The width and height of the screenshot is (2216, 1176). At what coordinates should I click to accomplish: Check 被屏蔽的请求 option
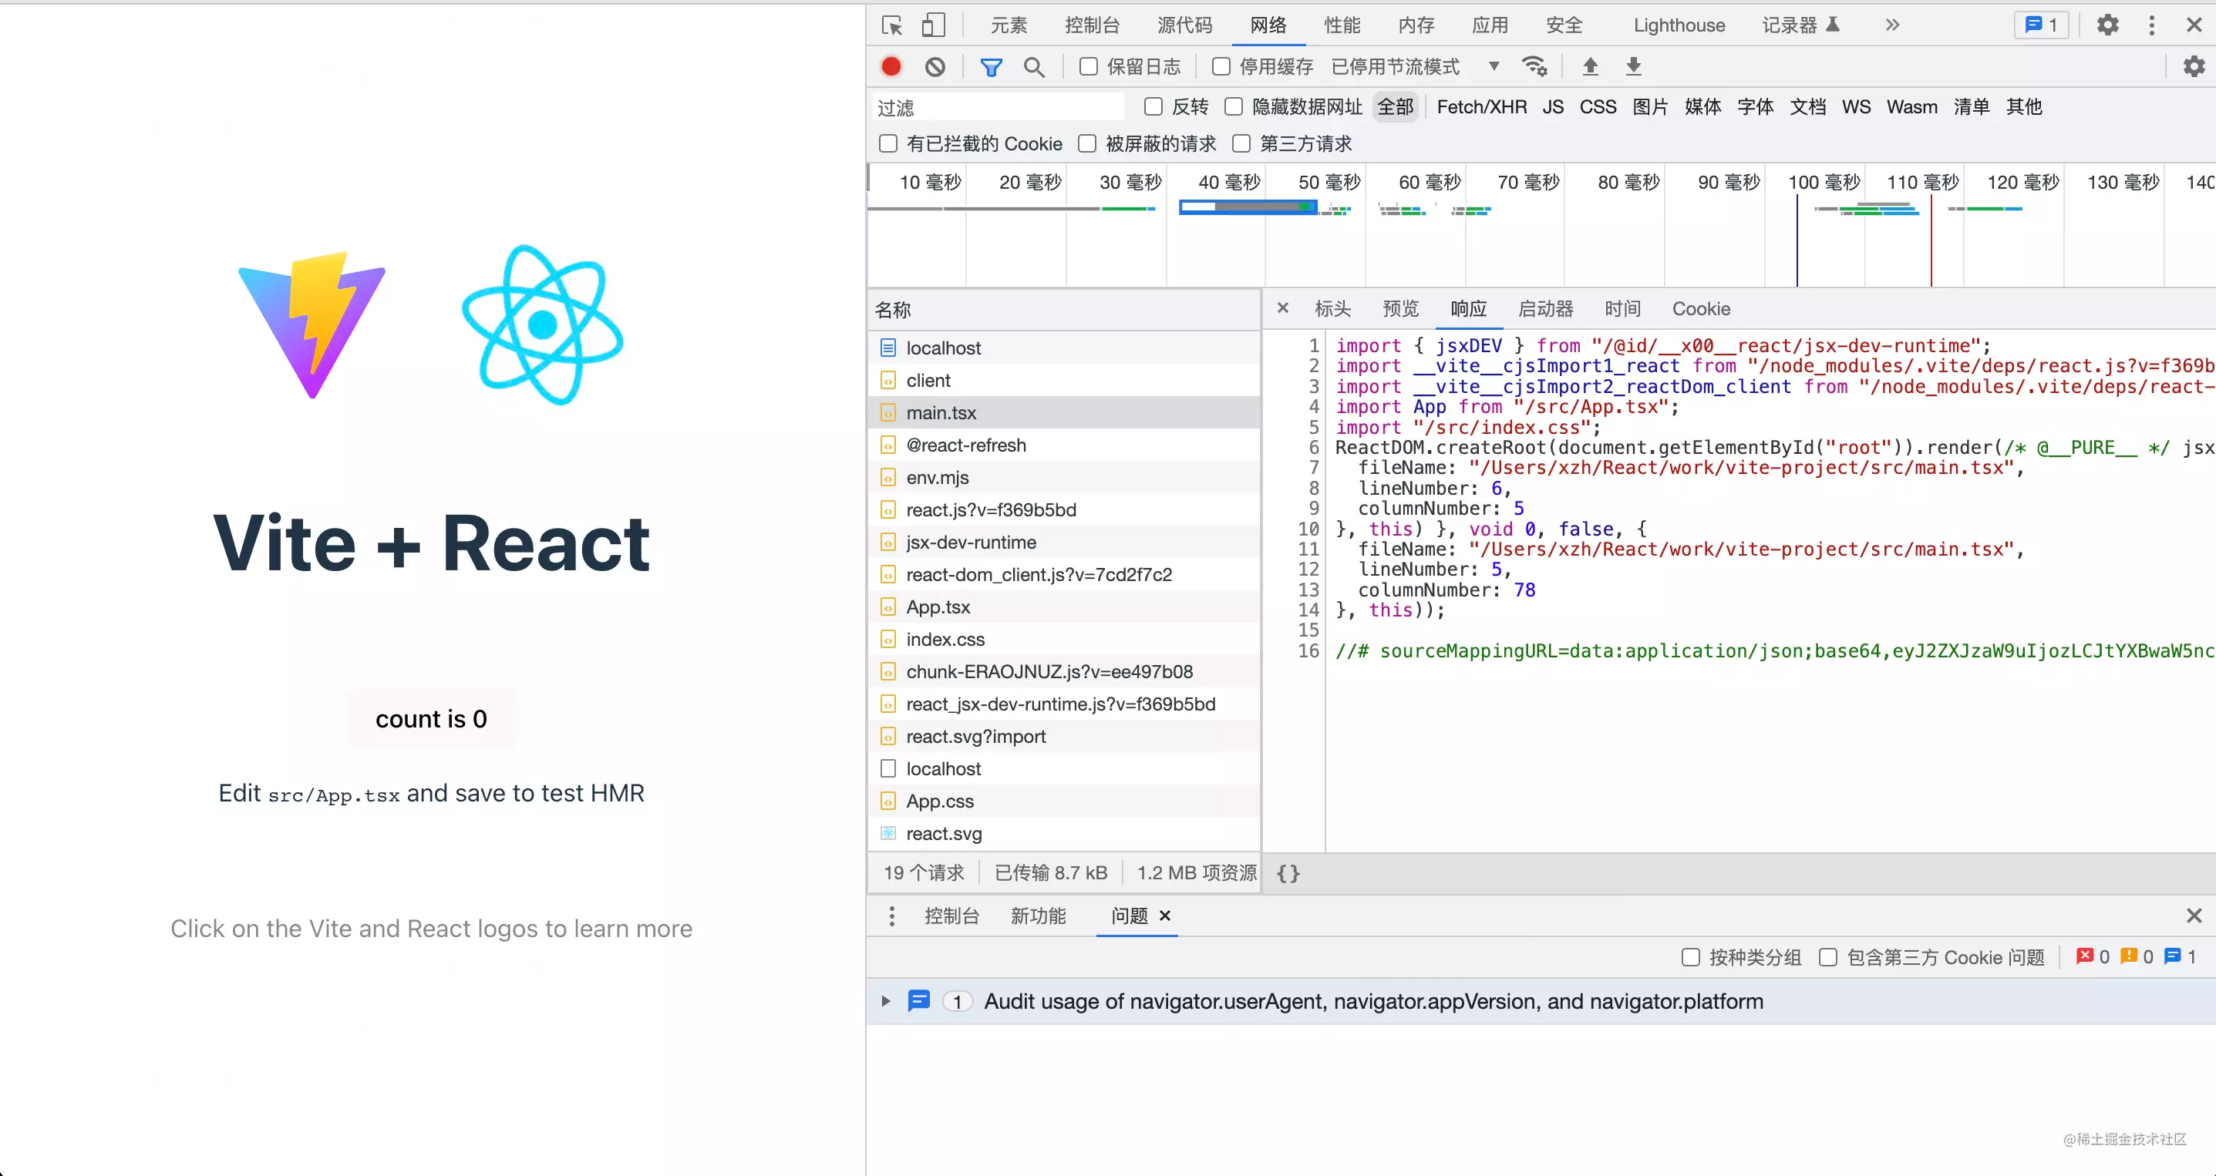pyautogui.click(x=1087, y=143)
